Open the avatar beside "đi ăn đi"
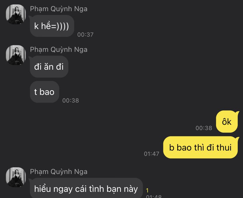 16,55
